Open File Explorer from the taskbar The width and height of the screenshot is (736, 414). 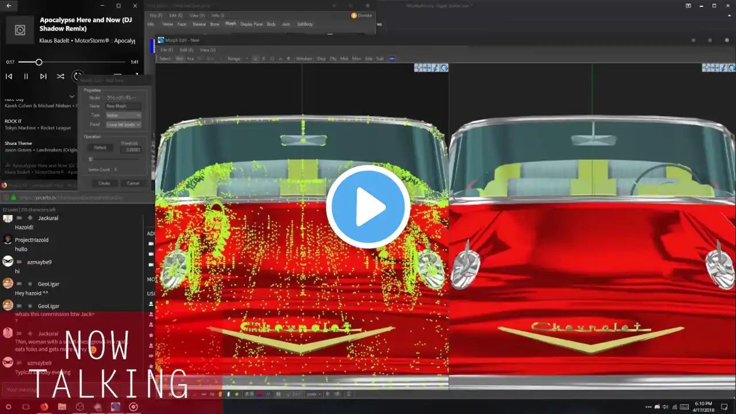pos(62,407)
